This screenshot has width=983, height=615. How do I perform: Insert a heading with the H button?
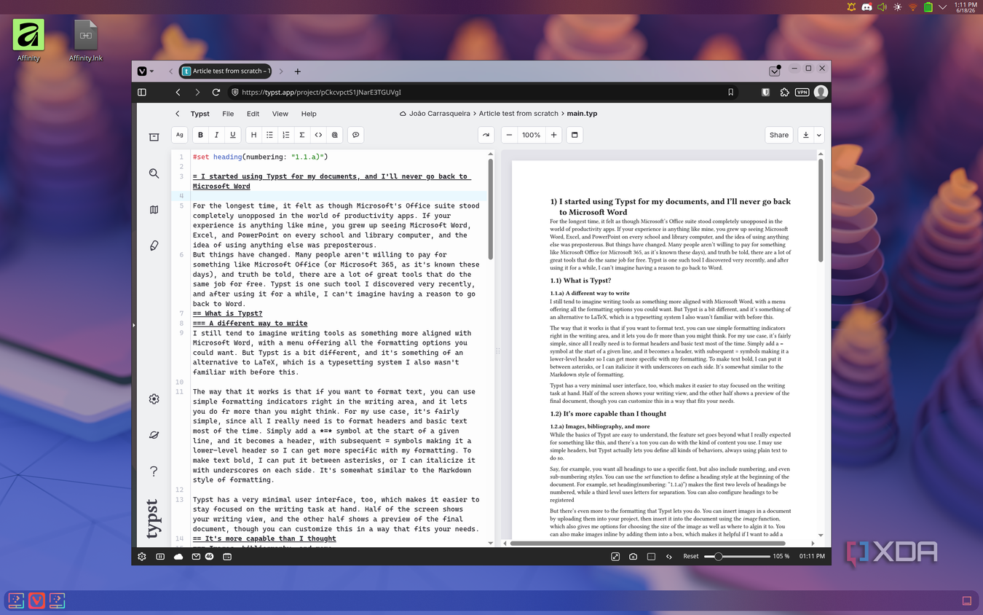click(x=253, y=135)
